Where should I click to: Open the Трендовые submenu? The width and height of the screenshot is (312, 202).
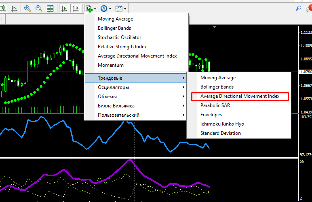(135, 78)
